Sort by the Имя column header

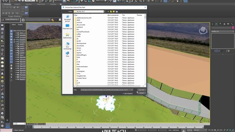pos(76,15)
